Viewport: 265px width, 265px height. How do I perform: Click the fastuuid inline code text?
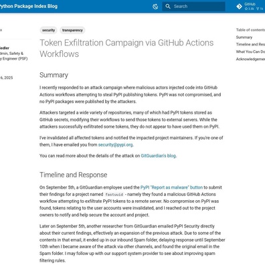(x=114, y=195)
